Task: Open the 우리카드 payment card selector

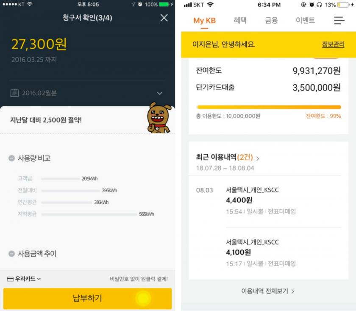Action: [24, 279]
